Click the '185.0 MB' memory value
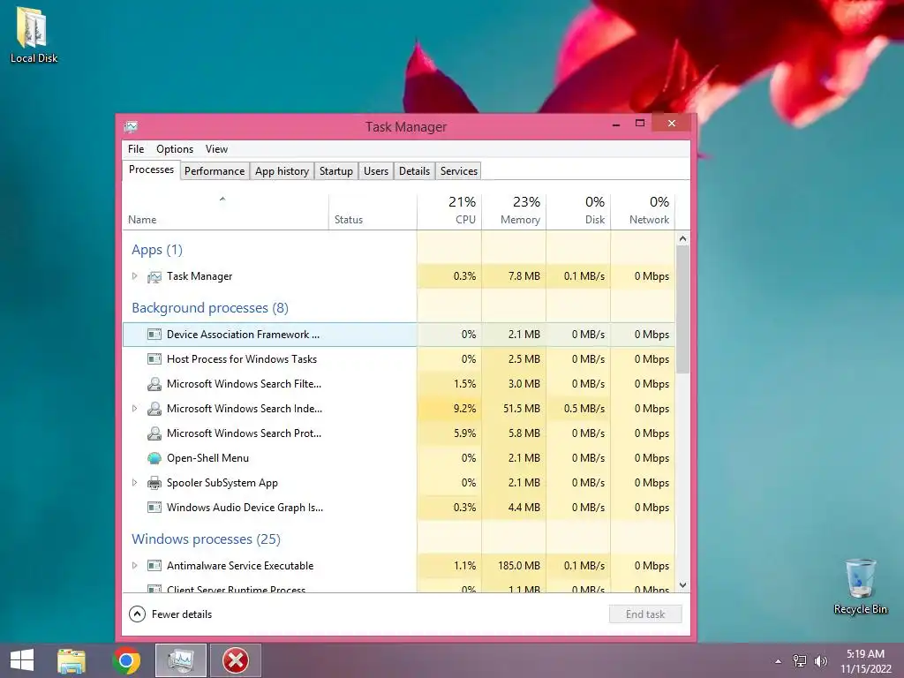This screenshot has width=904, height=678. (519, 566)
